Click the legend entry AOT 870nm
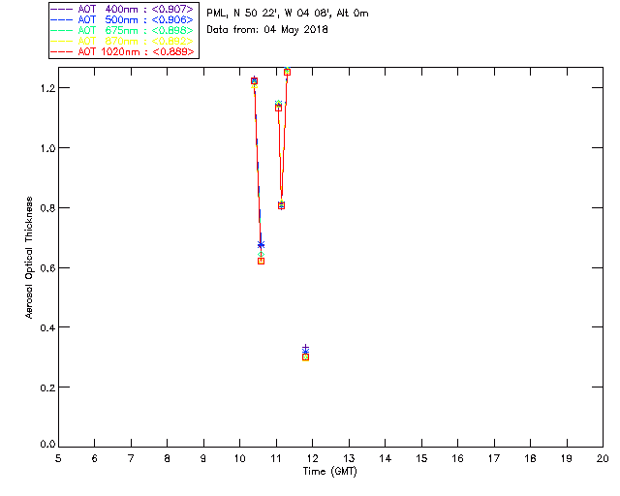Viewport: 620px width, 496px height. [x=122, y=41]
